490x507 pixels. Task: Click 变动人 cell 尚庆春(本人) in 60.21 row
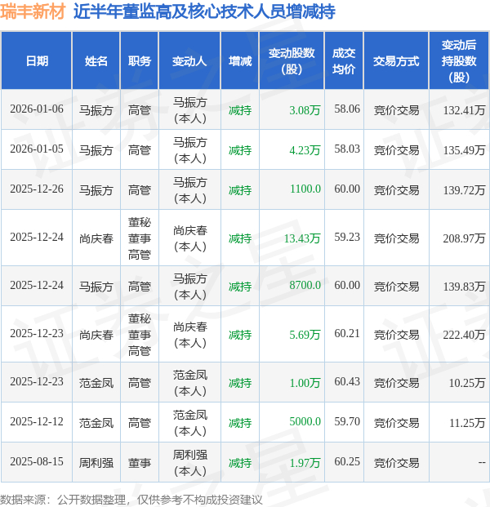[189, 335]
